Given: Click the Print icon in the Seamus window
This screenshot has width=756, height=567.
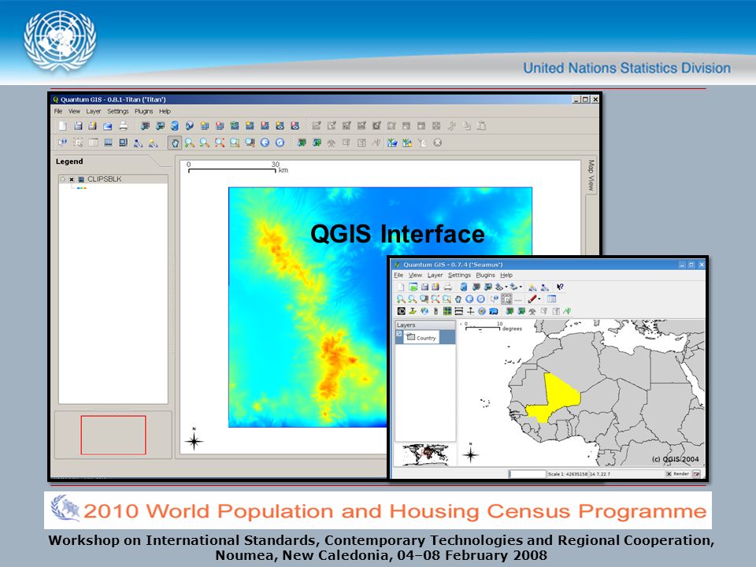Looking at the screenshot, I should [x=448, y=287].
